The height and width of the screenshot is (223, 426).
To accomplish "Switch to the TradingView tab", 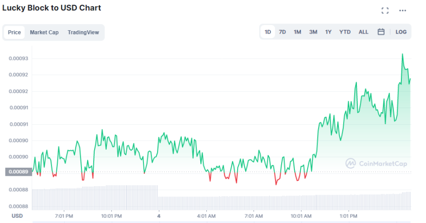I will (x=83, y=32).
